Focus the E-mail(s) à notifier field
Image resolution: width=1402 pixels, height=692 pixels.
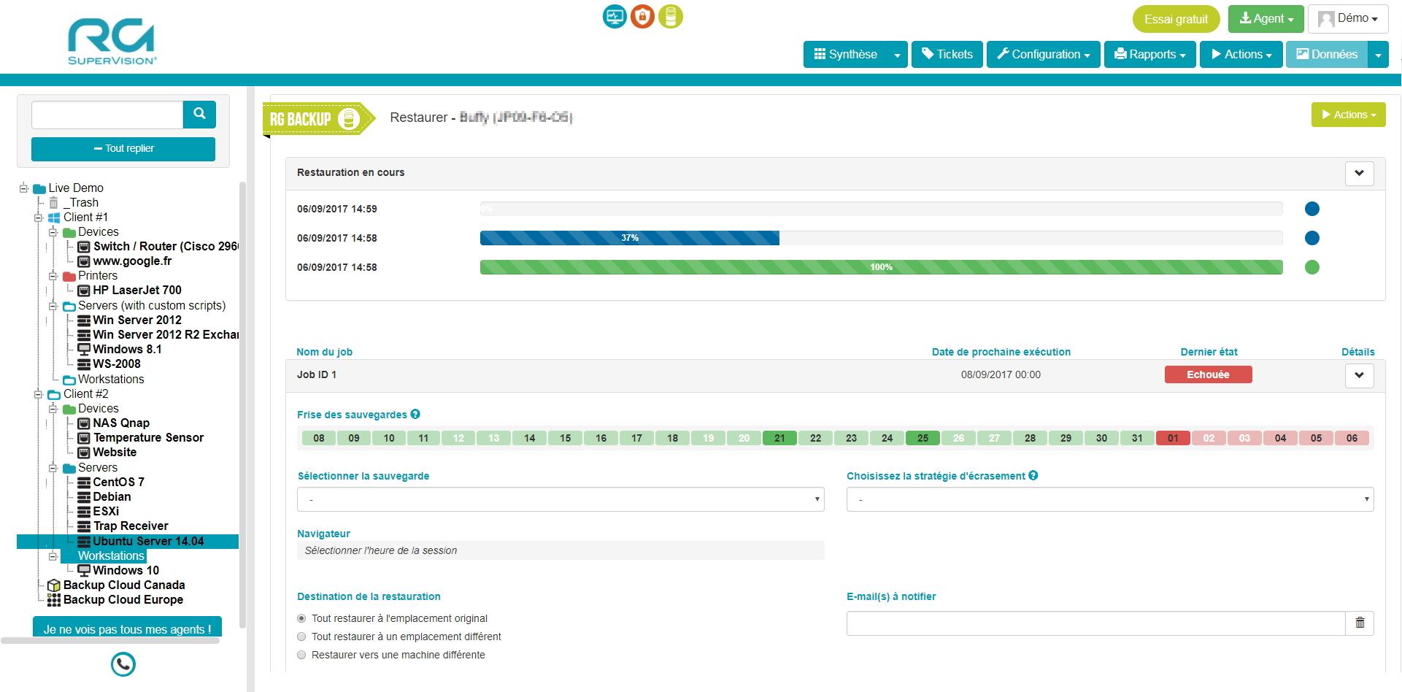point(1095,623)
